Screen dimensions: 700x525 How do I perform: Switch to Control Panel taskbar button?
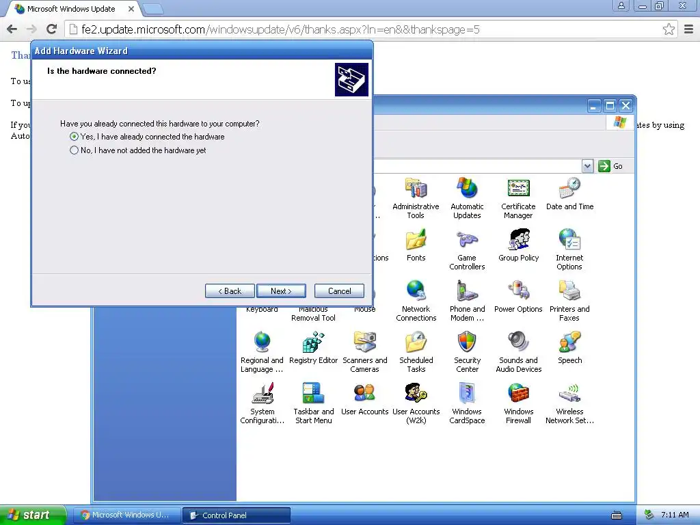[x=237, y=515]
